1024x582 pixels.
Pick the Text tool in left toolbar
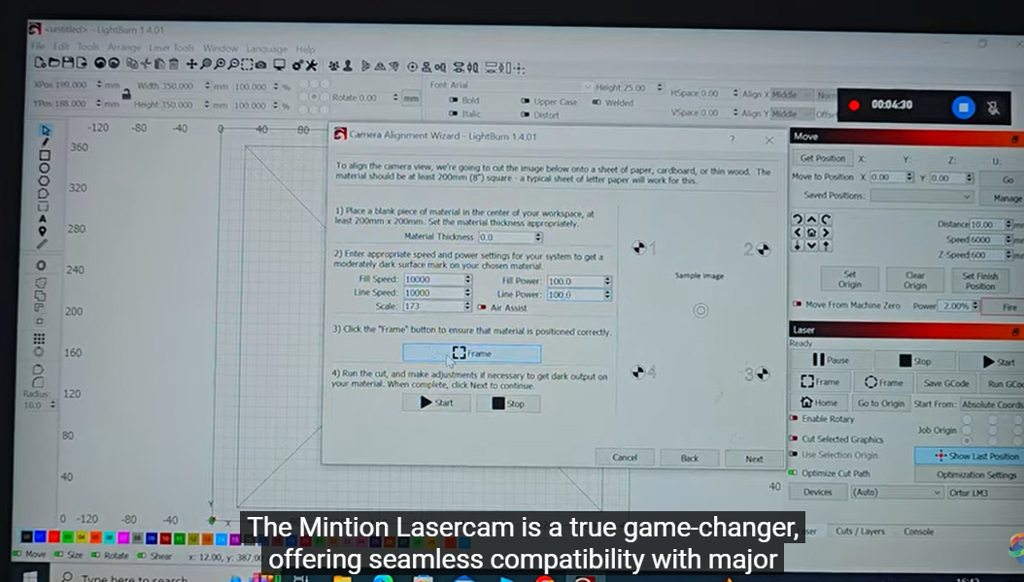[x=44, y=219]
